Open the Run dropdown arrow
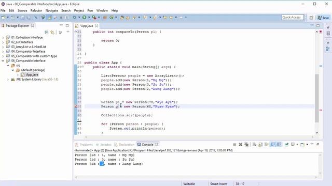The width and height of the screenshot is (332, 186). tap(89, 18)
